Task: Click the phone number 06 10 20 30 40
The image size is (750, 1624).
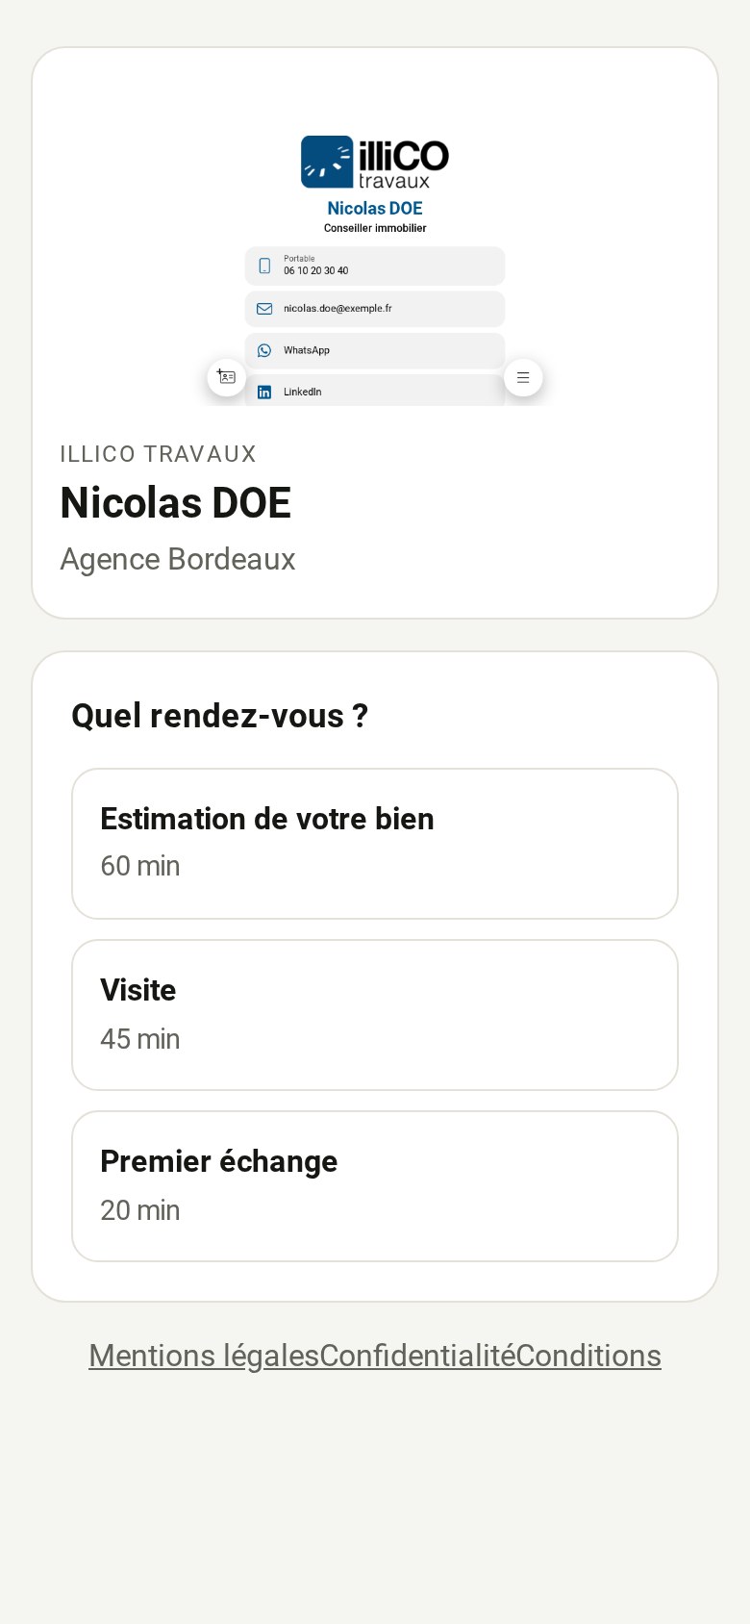Action: [316, 271]
